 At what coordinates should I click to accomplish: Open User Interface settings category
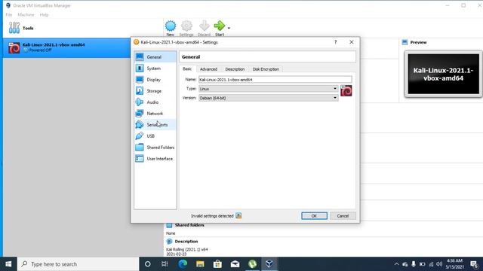coord(155,159)
